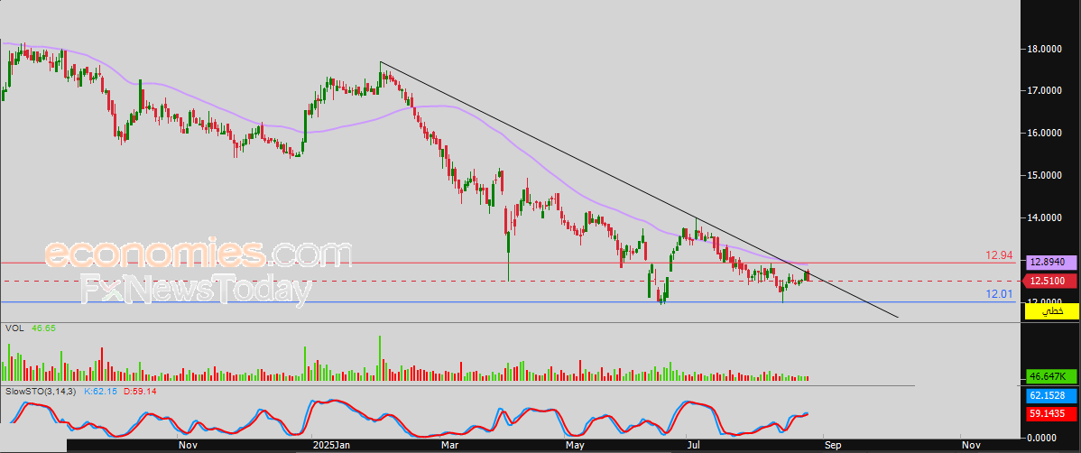Screen dimensions: 1081x453
Task: Click the yellow خطي chart-type label
Action: coord(1051,311)
